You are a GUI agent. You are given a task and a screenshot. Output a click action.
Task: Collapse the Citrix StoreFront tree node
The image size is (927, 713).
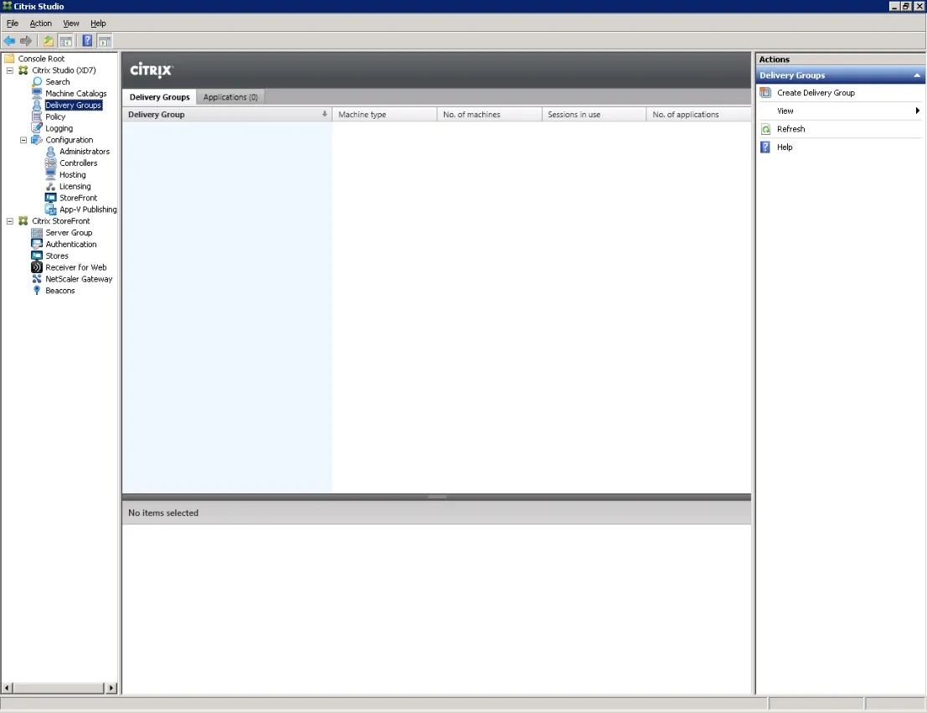(9, 220)
